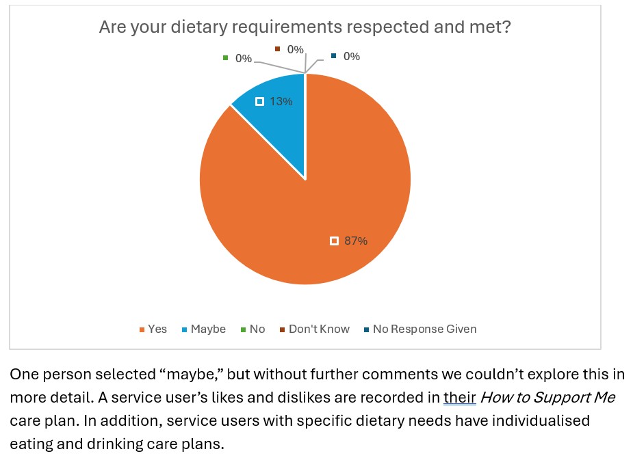The height and width of the screenshot is (460, 633).
Task: Click the brown 0% label marker
Action: [x=277, y=49]
